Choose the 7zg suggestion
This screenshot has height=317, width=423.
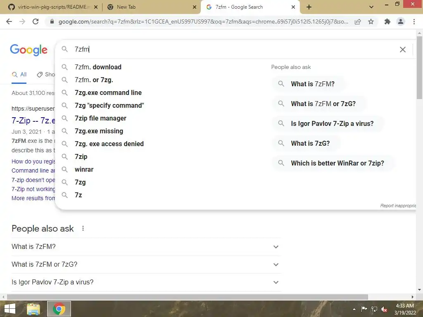[162, 182]
